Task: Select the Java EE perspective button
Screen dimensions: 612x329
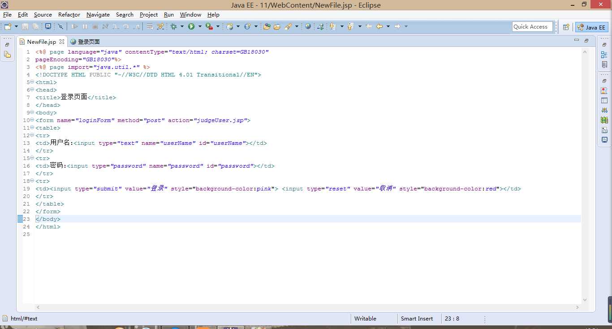Action: pos(591,27)
